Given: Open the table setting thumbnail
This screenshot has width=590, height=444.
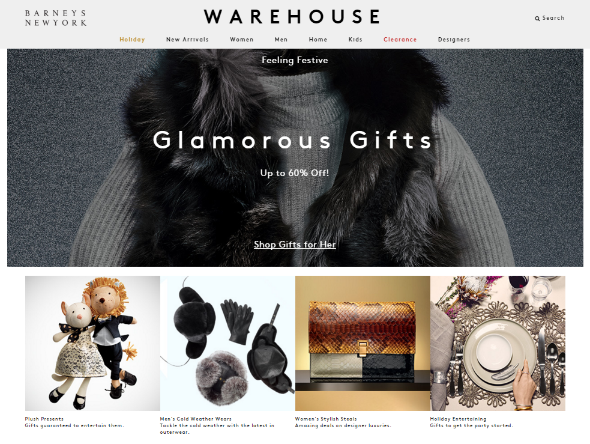Looking at the screenshot, I should pyautogui.click(x=498, y=343).
